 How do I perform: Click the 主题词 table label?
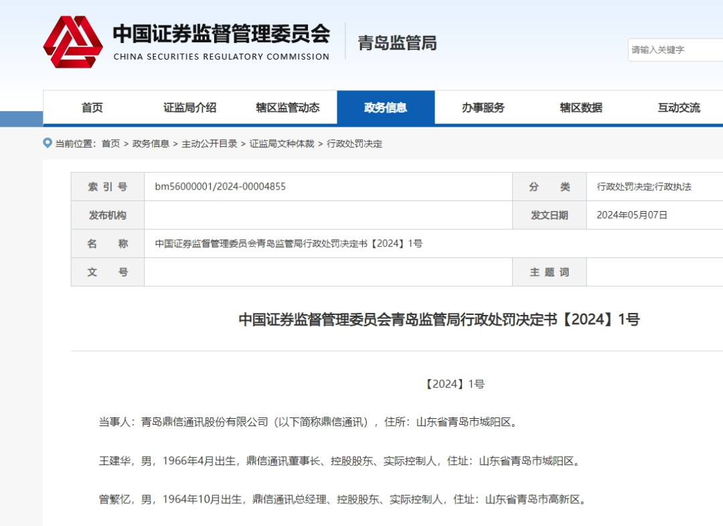(549, 272)
